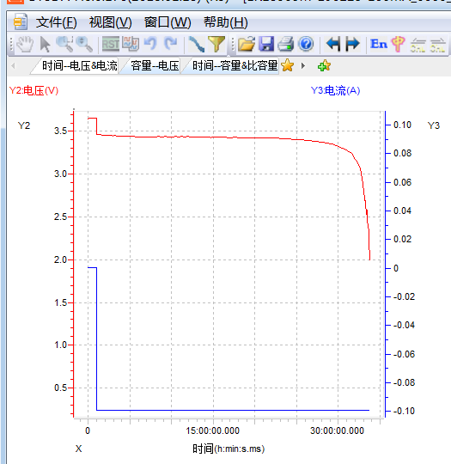Undo the last action
The image size is (451, 464).
[150, 44]
